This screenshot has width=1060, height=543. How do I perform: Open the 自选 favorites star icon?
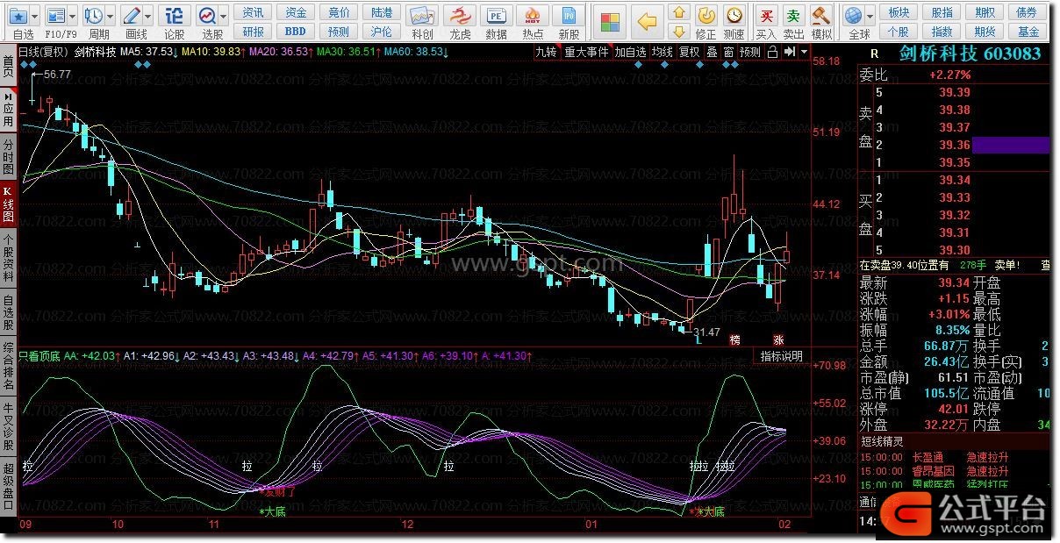point(18,16)
